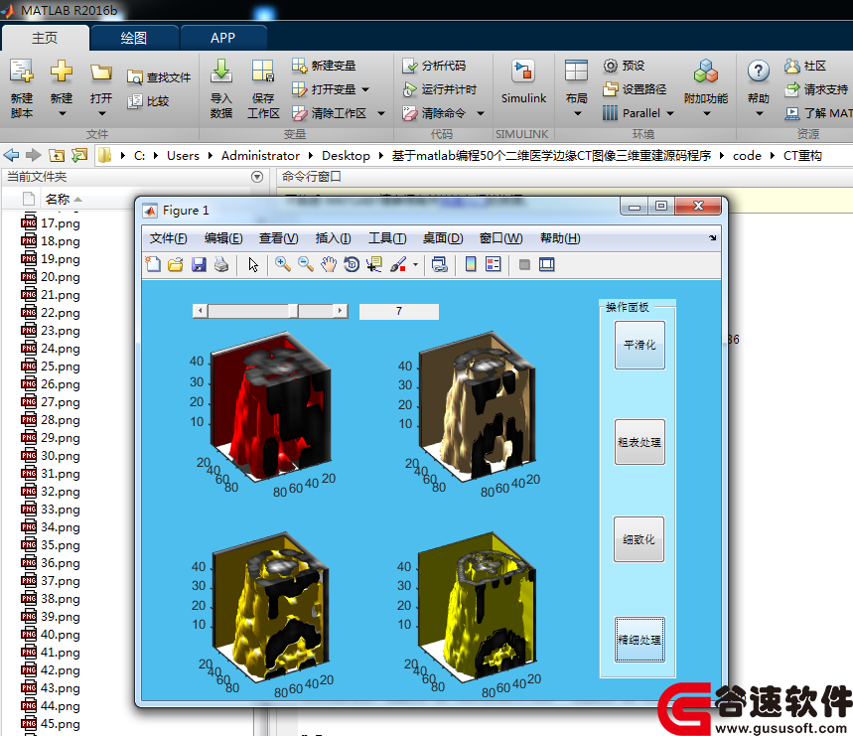Click the slider's right arrow

341,311
